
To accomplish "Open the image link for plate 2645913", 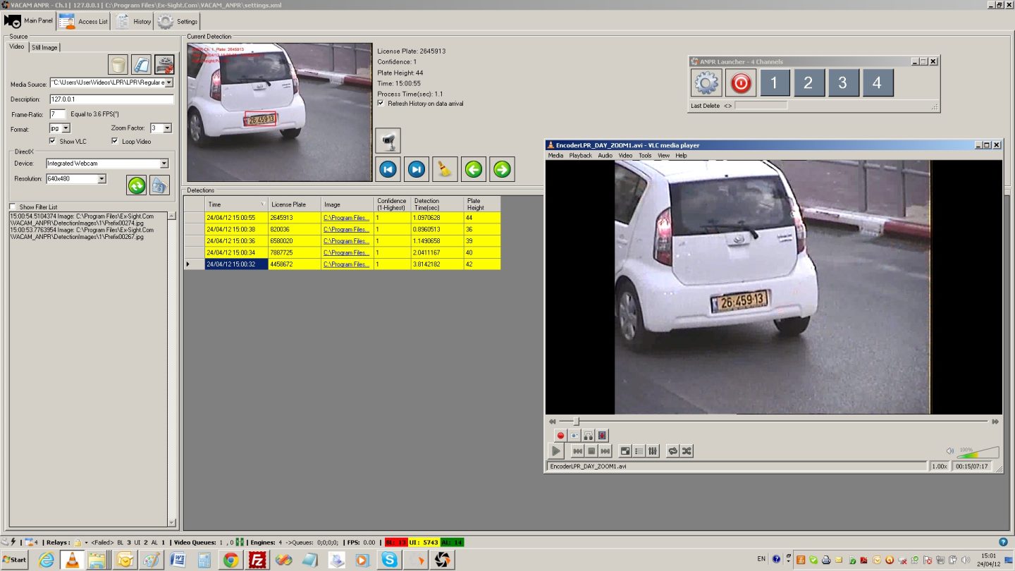I will point(345,218).
